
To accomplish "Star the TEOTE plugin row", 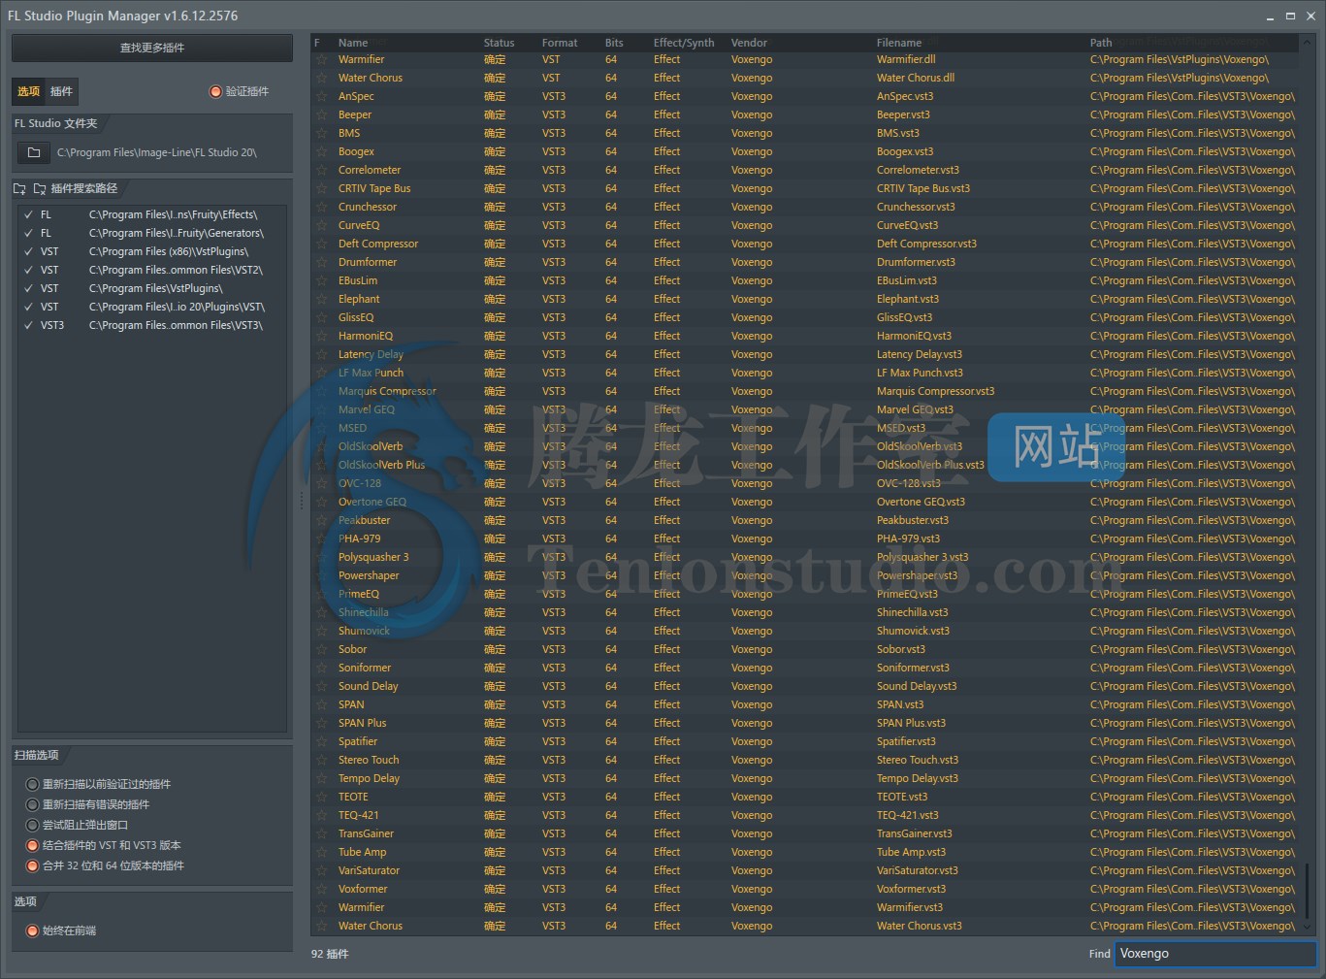I will (321, 797).
